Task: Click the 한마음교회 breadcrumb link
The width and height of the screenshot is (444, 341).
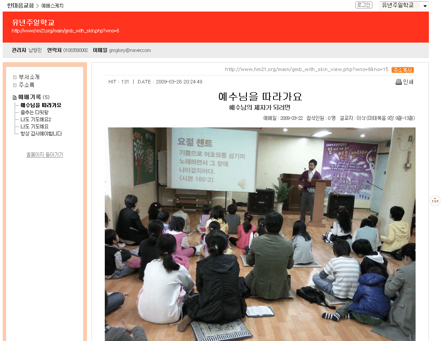Action: [20, 6]
